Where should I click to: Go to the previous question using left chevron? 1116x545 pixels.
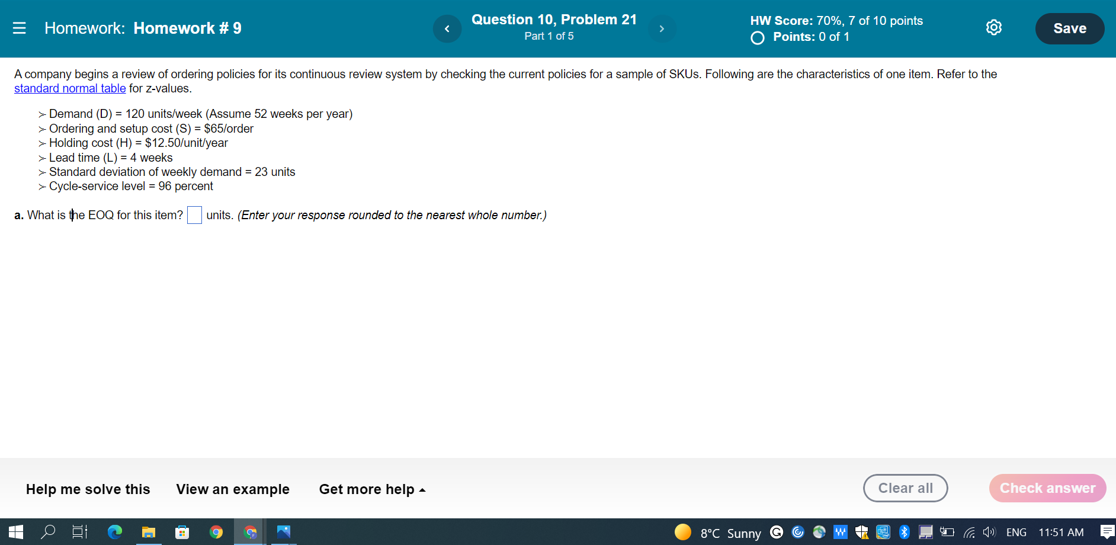pyautogui.click(x=447, y=28)
